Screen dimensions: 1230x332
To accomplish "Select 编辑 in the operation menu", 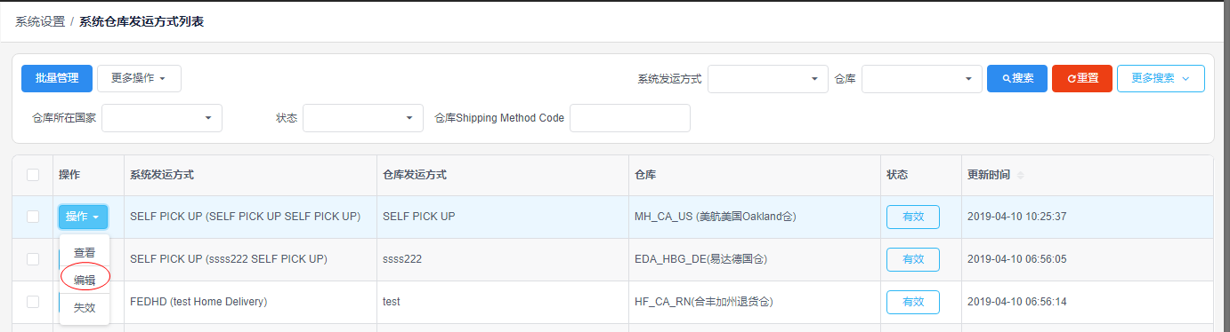I will 85,280.
